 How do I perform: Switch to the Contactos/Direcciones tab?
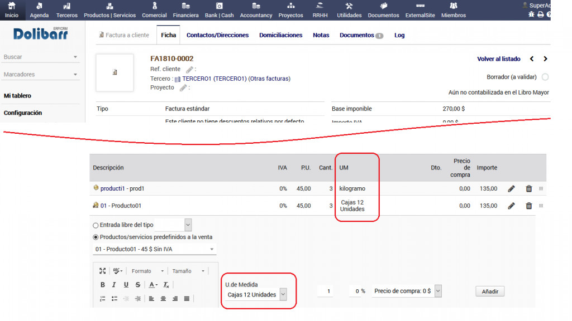[217, 35]
